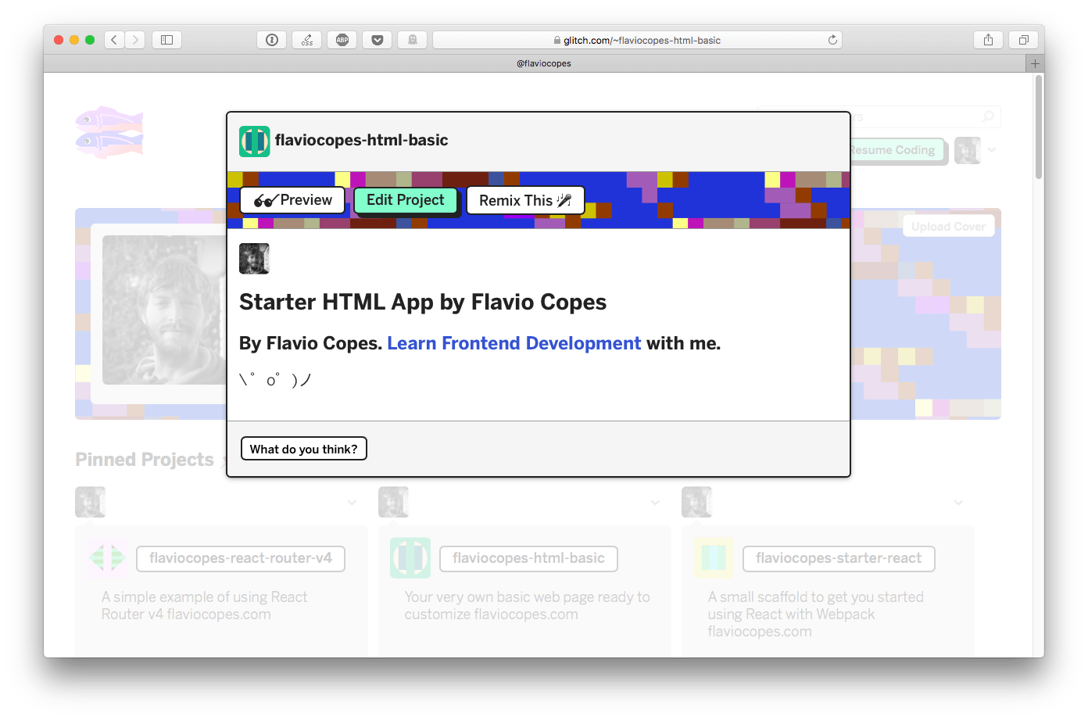Reload the glitch.com page
This screenshot has width=1088, height=720.
click(832, 39)
